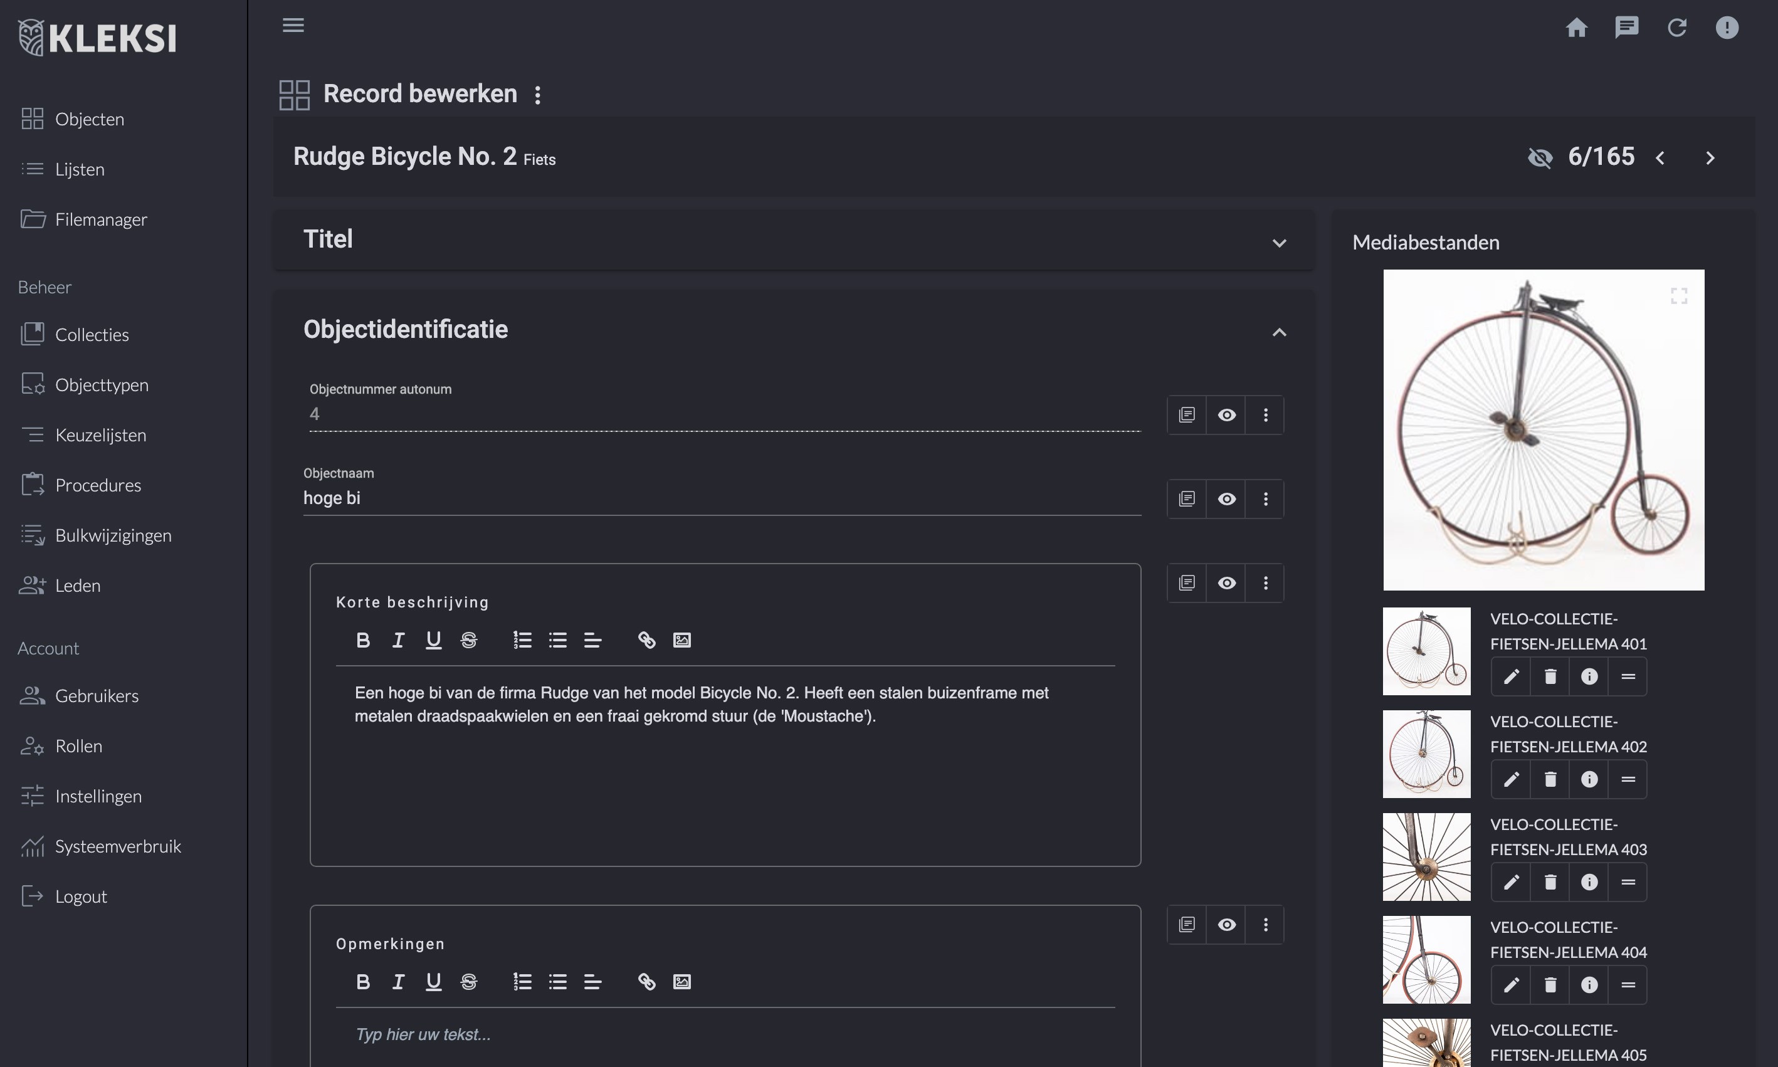Click the Bulkwijzigingen option in sidebar
Image resolution: width=1778 pixels, height=1067 pixels.
point(113,535)
